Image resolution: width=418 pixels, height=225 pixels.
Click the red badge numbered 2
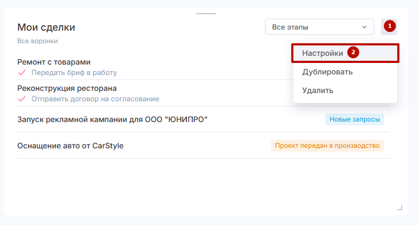coord(353,53)
